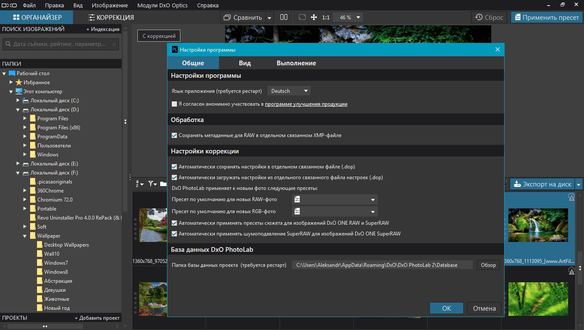
Task: Click the PL icon in the dialog title
Action: tap(175, 49)
